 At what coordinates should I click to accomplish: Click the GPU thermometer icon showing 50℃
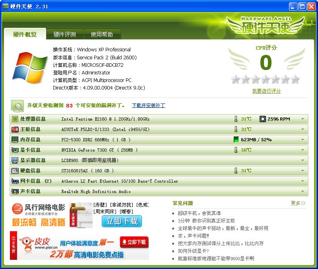(236, 150)
